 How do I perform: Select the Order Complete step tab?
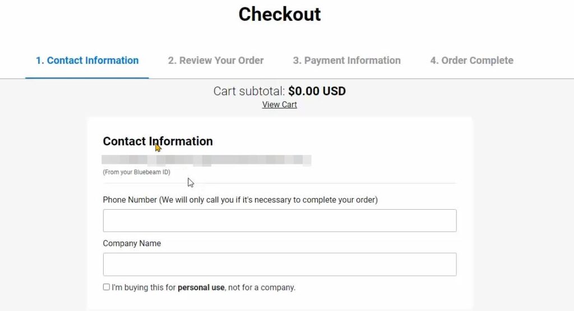pyautogui.click(x=471, y=60)
